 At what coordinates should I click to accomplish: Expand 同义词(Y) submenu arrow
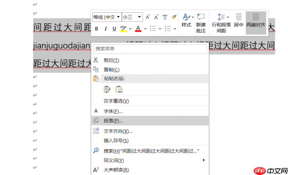[x=204, y=160]
